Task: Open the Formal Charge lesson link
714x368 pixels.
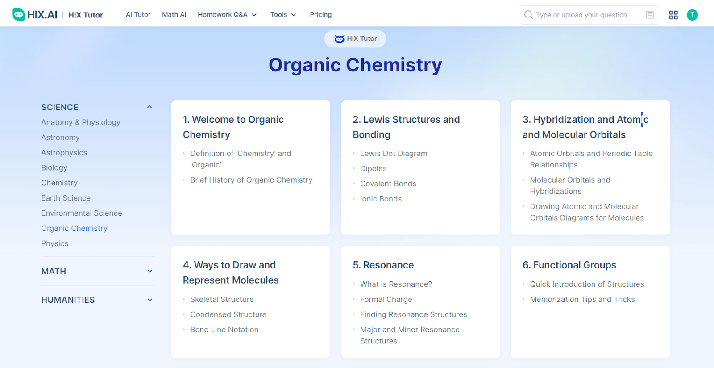Action: point(386,299)
